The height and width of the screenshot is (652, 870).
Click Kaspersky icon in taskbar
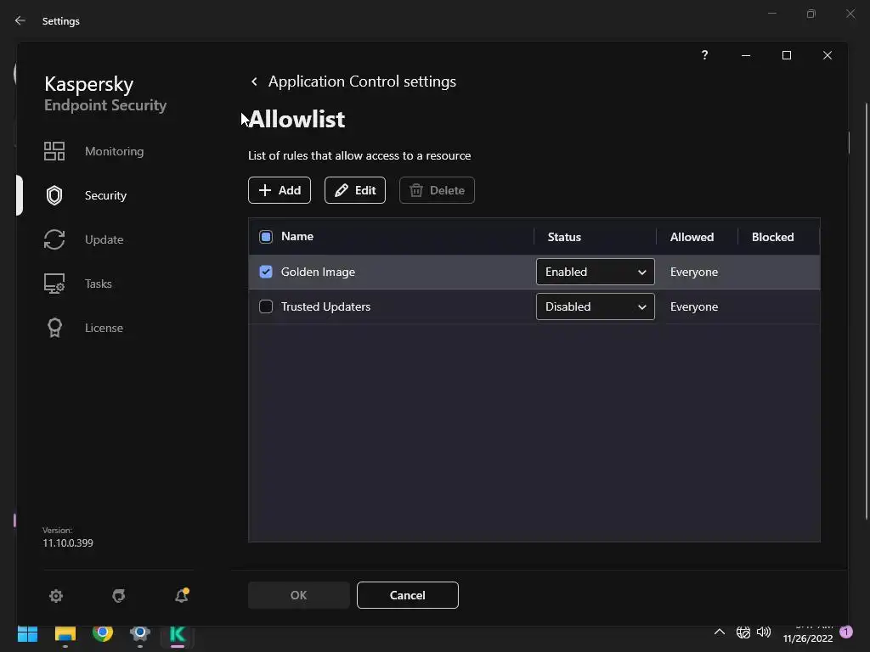(x=178, y=633)
